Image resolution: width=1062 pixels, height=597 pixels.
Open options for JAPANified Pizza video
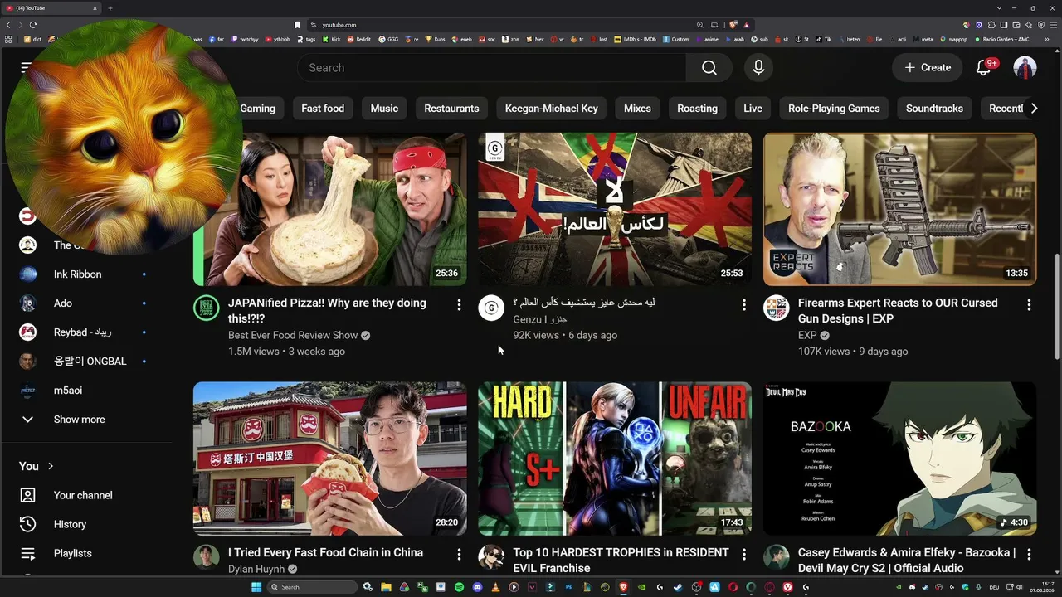pyautogui.click(x=459, y=305)
